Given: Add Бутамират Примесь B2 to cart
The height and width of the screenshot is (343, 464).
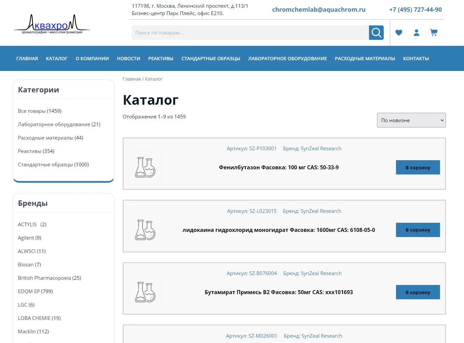Looking at the screenshot, I should coord(417,292).
